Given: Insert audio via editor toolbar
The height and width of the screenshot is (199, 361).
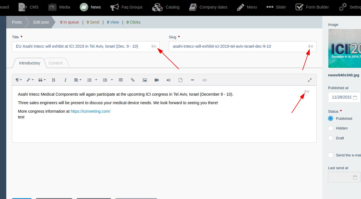Looking at the screenshot, I should (x=169, y=80).
